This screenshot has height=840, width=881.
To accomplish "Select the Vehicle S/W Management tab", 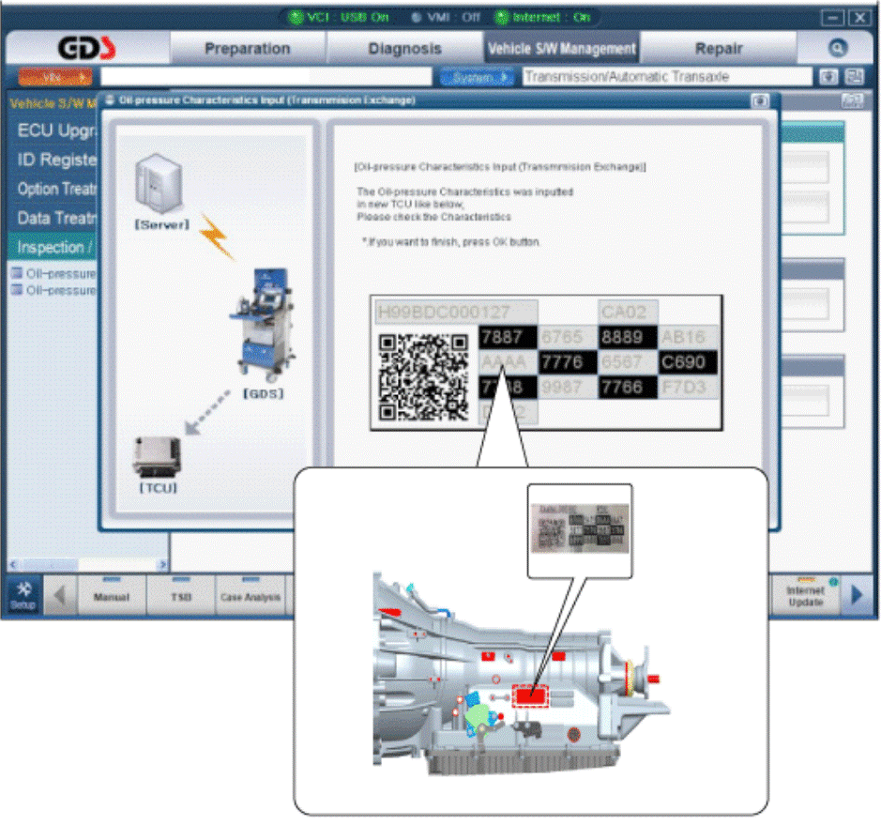I will click(561, 48).
